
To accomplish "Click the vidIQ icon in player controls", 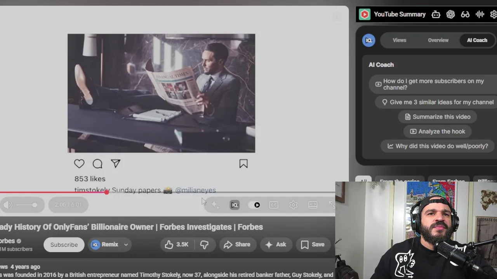I will click(x=235, y=205).
